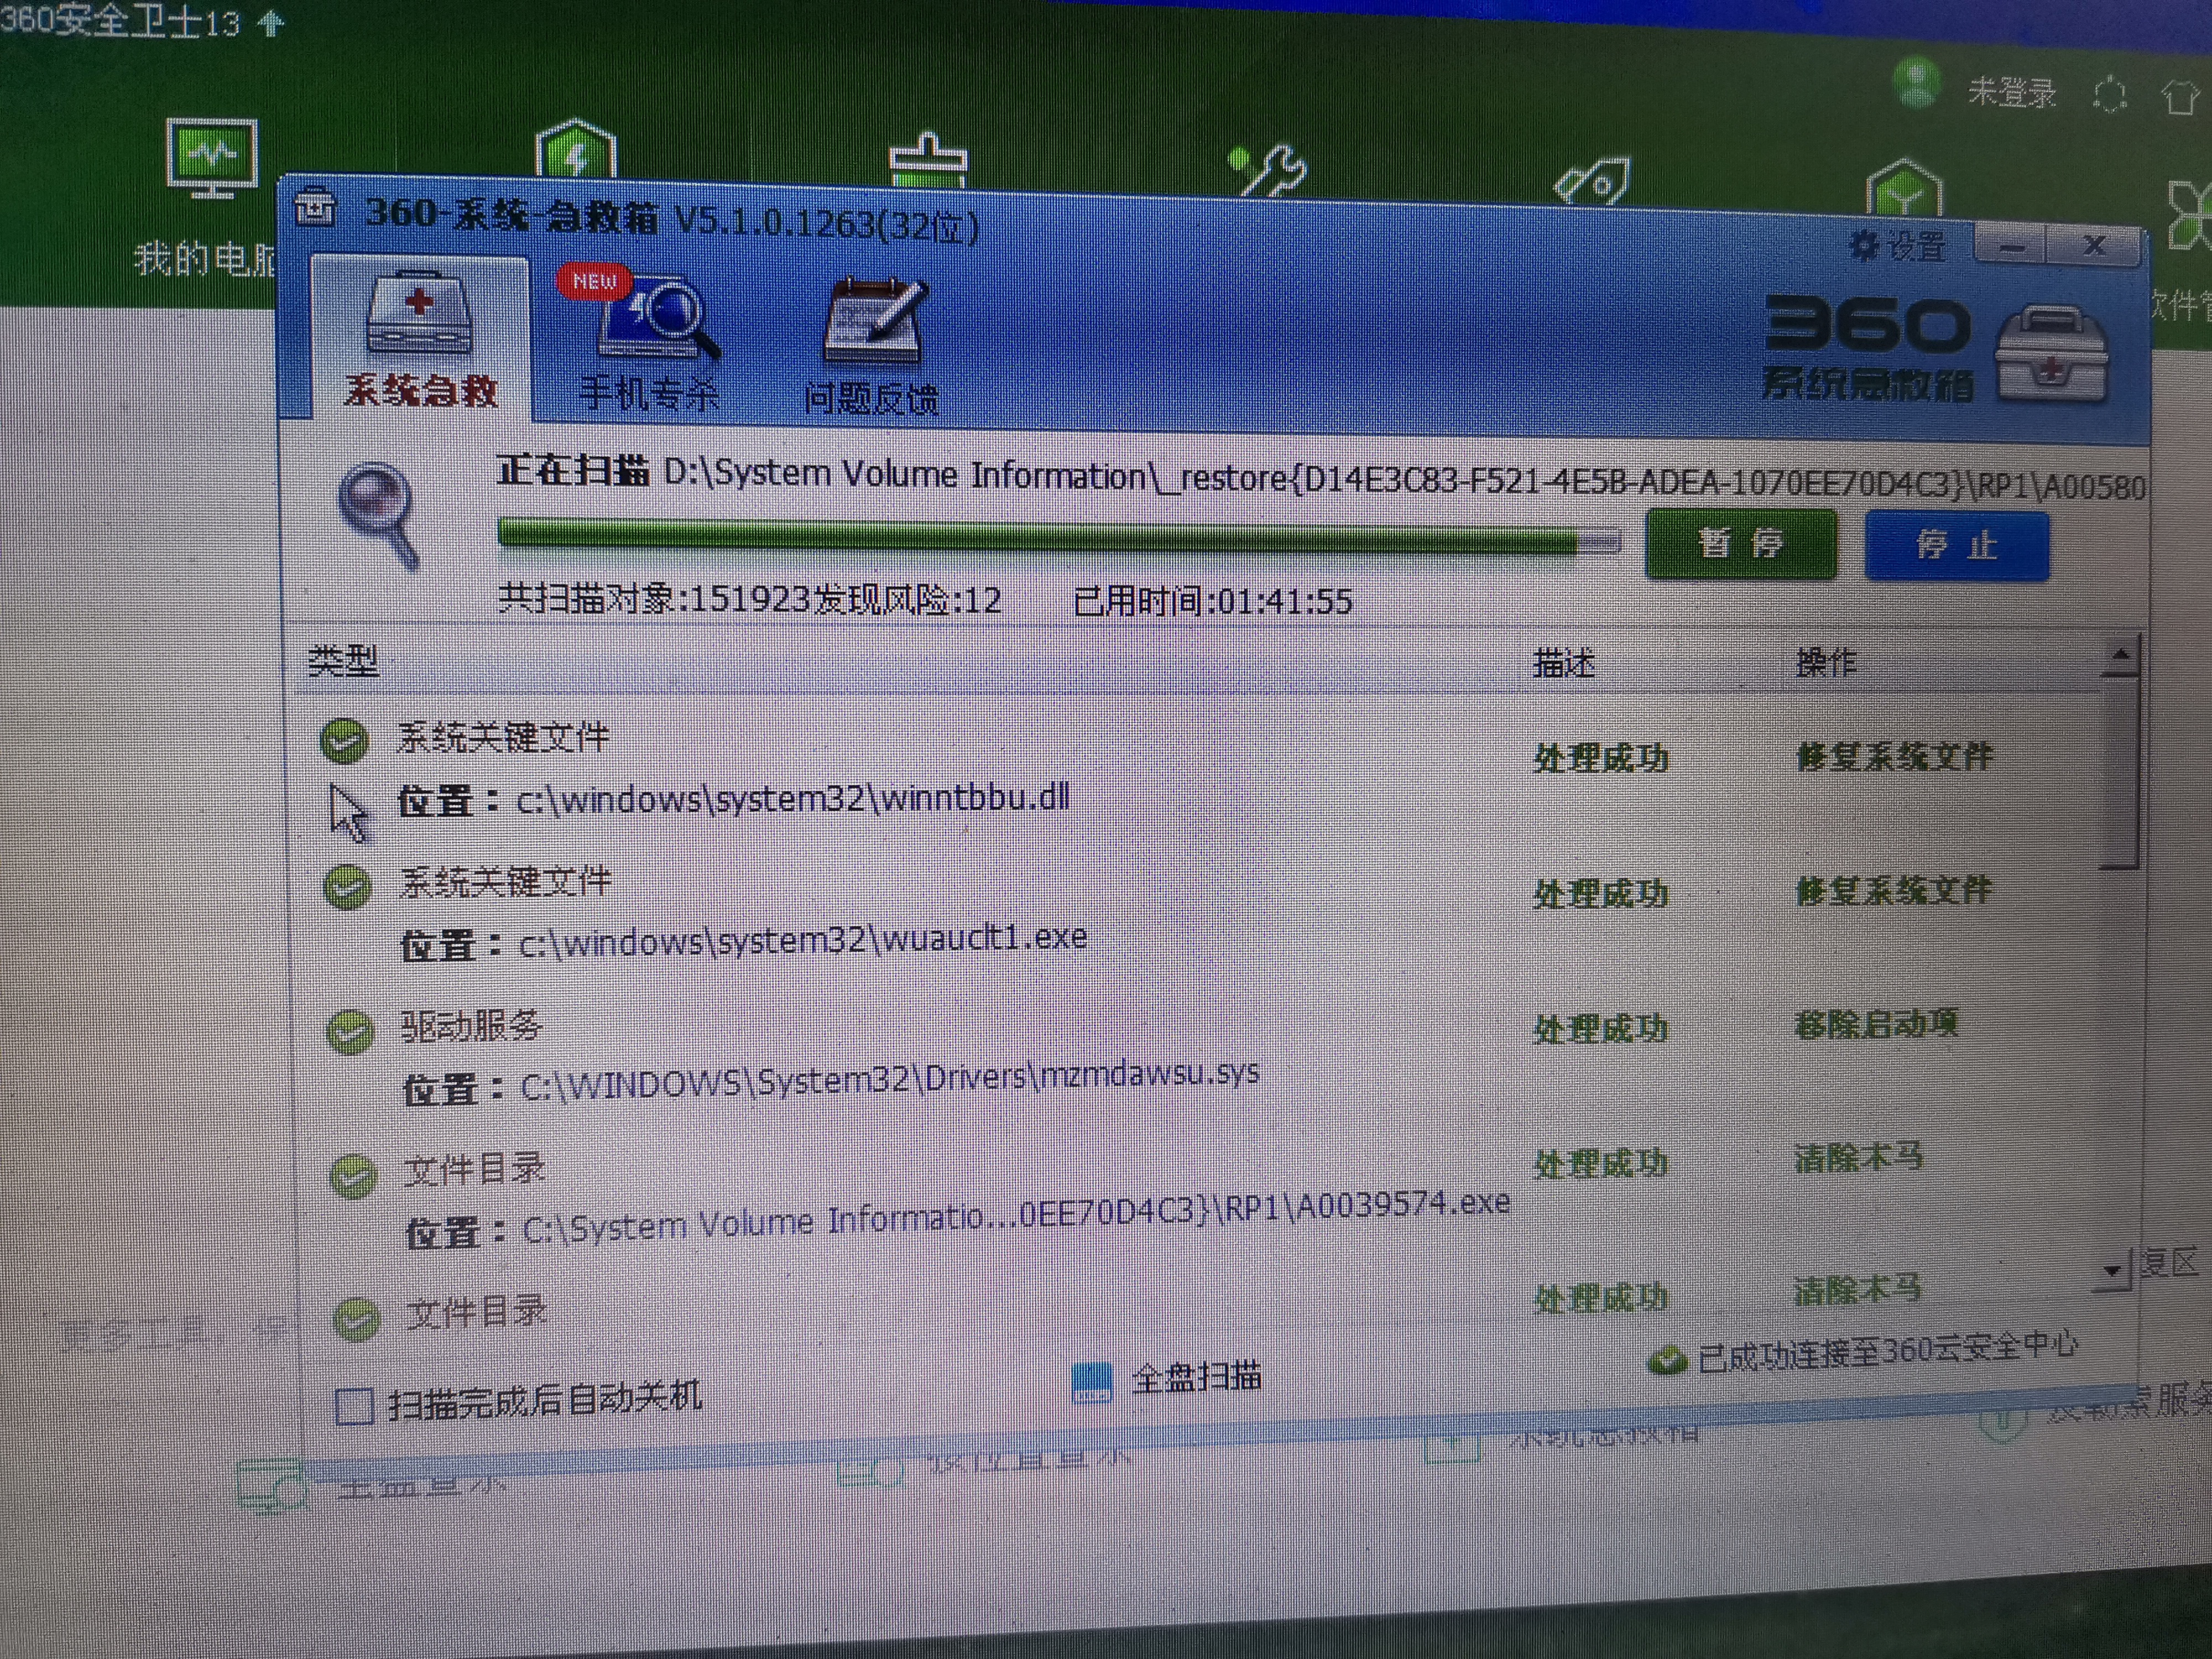
Task: Click the 描述 column header
Action: pos(1563,663)
